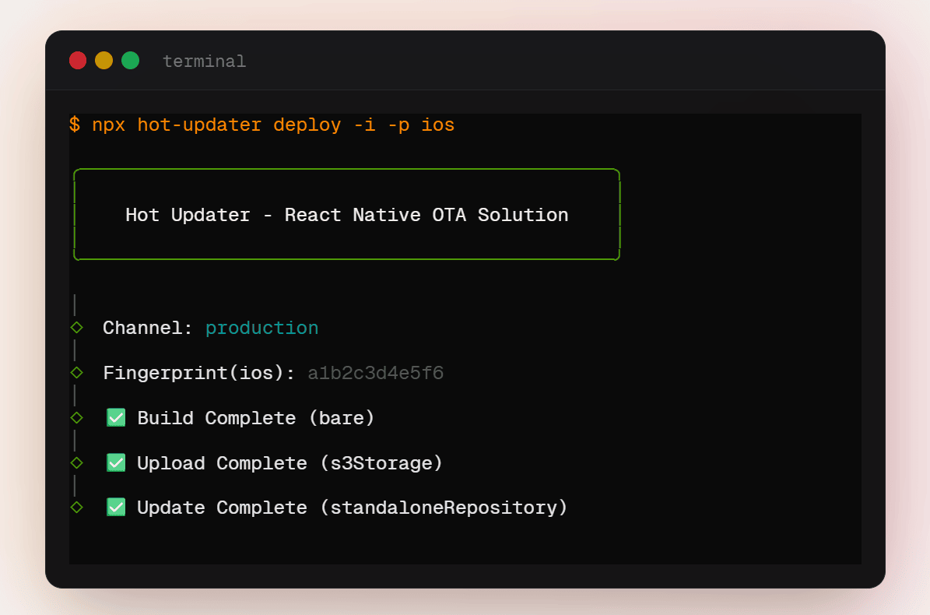The height and width of the screenshot is (615, 930).
Task: Select the 'production' channel value
Action: coord(261,329)
